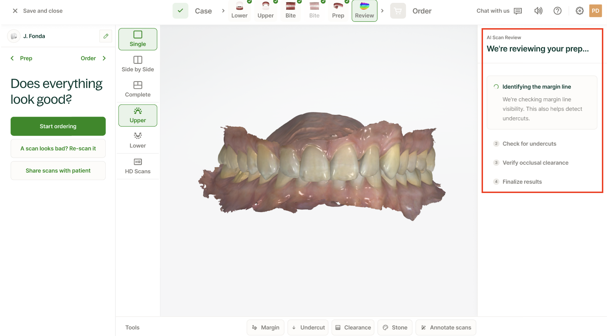Image resolution: width=616 pixels, height=336 pixels.
Task: Toggle Lower arch visibility
Action: [x=138, y=141]
